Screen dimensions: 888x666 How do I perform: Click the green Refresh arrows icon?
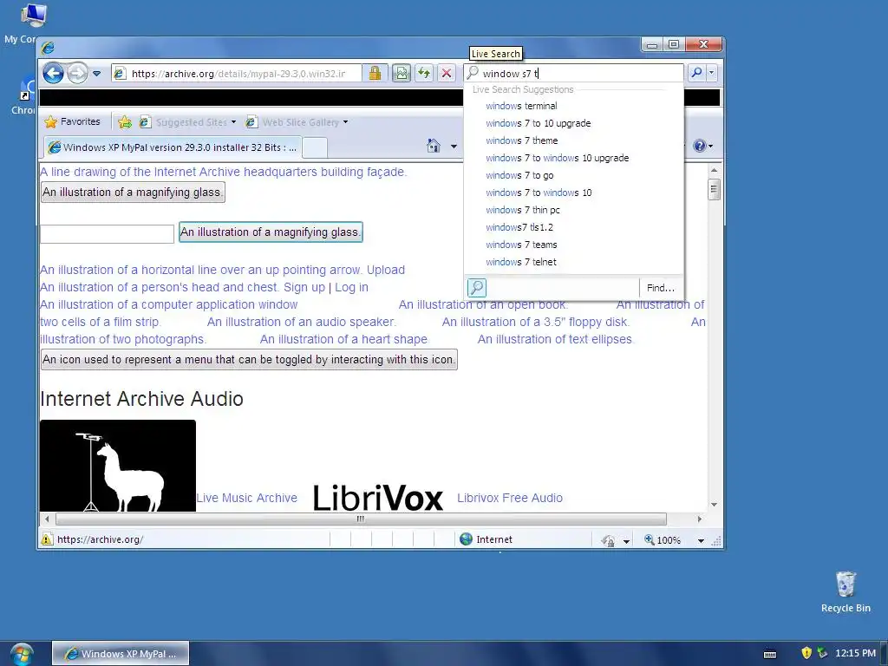(x=423, y=73)
